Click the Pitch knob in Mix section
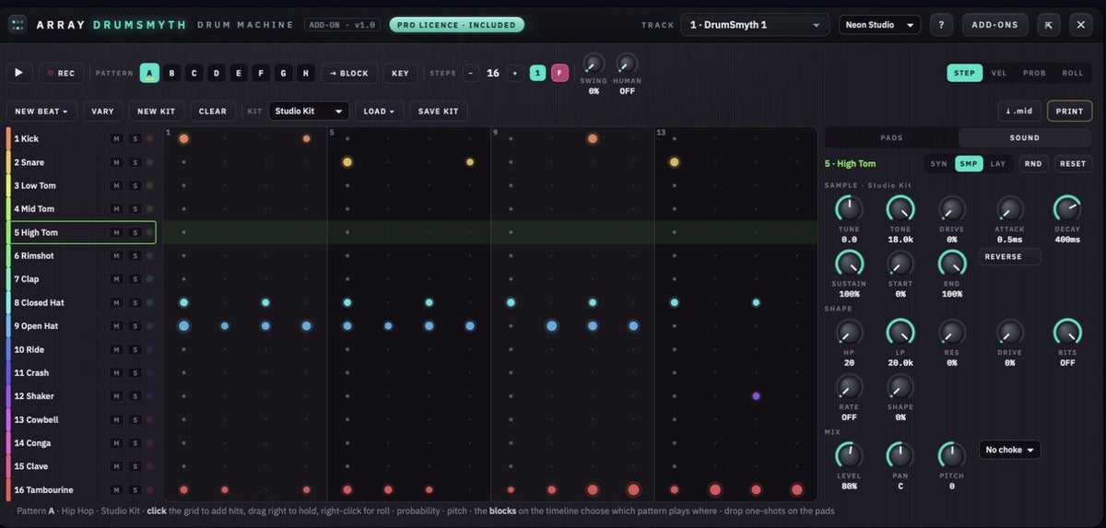 coord(952,455)
